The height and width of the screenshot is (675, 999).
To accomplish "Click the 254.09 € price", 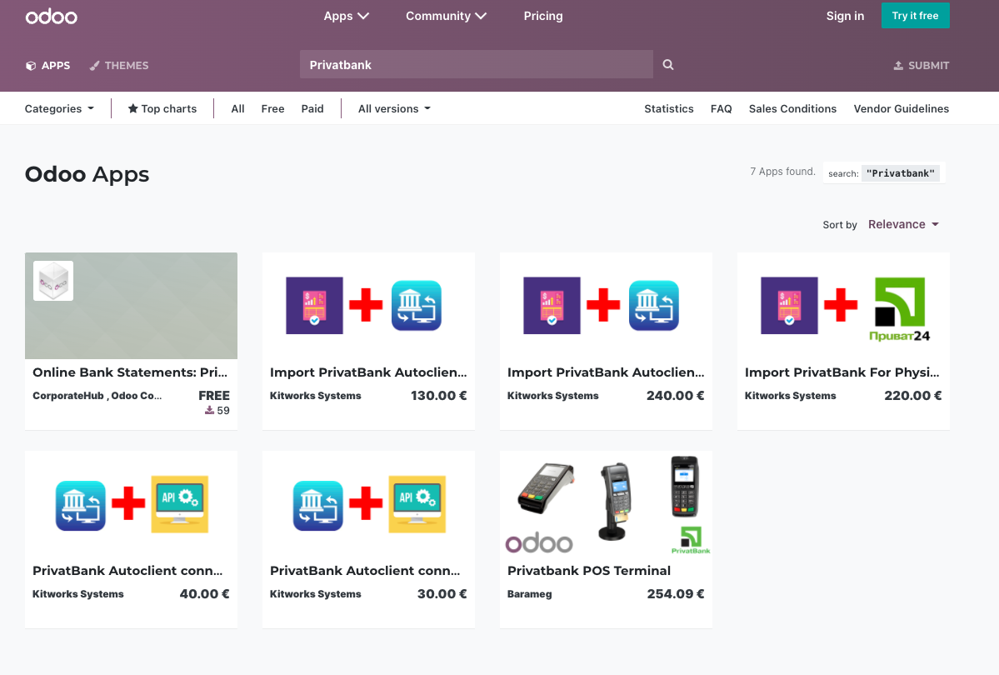I will [x=676, y=594].
